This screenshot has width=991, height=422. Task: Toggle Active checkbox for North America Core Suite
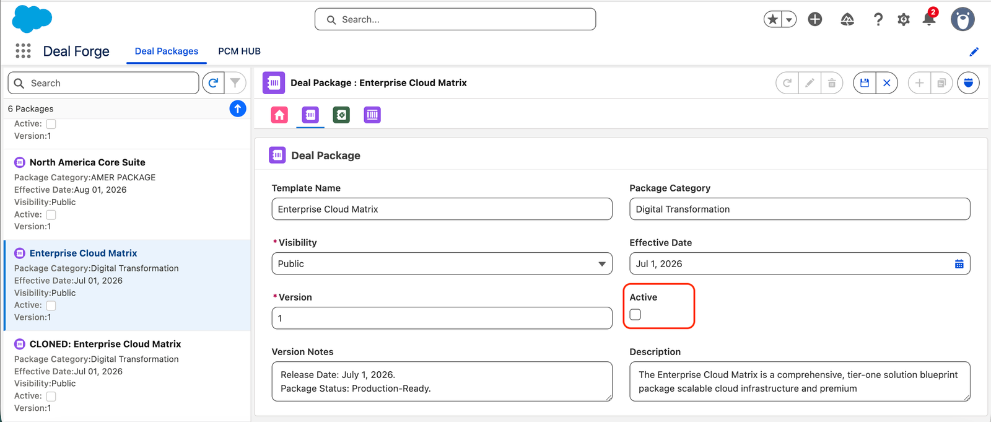(51, 214)
